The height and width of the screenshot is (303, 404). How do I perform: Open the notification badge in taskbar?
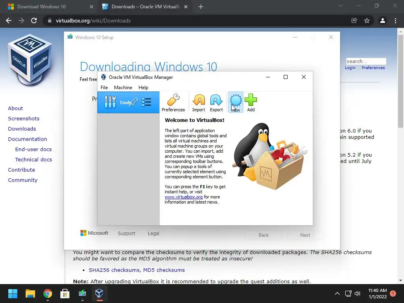click(x=393, y=294)
